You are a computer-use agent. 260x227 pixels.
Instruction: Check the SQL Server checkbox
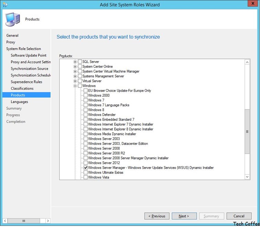[x=80, y=62]
